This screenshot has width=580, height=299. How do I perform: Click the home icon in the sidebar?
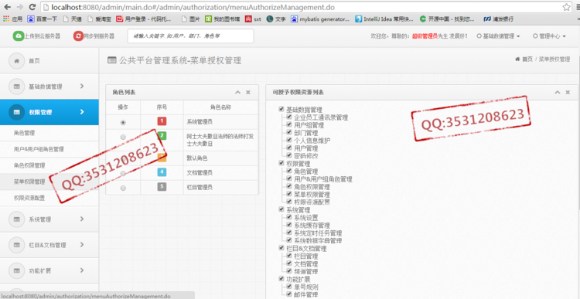[x=16, y=61]
